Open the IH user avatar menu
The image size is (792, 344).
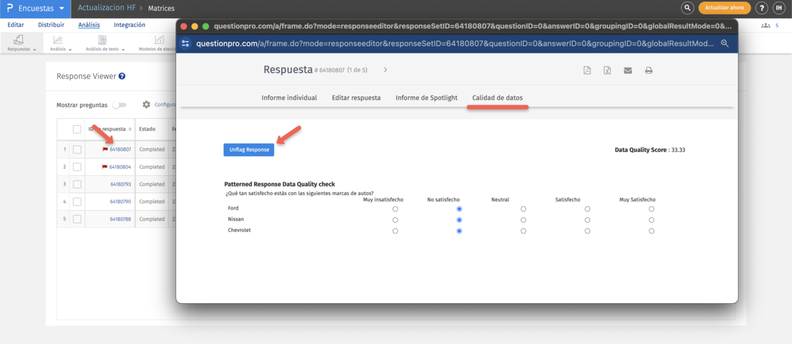click(x=779, y=8)
